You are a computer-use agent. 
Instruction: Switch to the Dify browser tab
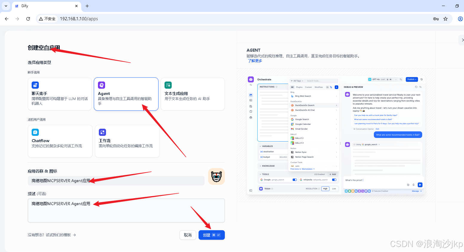tap(46, 6)
